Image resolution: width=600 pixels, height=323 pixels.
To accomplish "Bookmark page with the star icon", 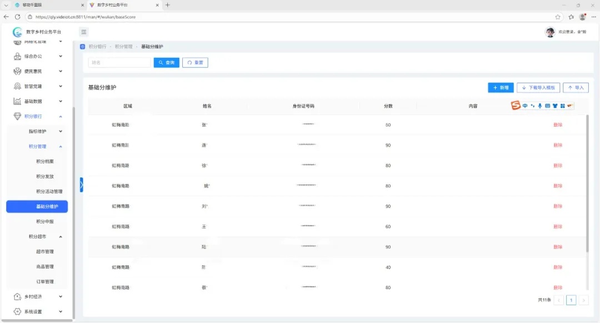I will pyautogui.click(x=558, y=17).
